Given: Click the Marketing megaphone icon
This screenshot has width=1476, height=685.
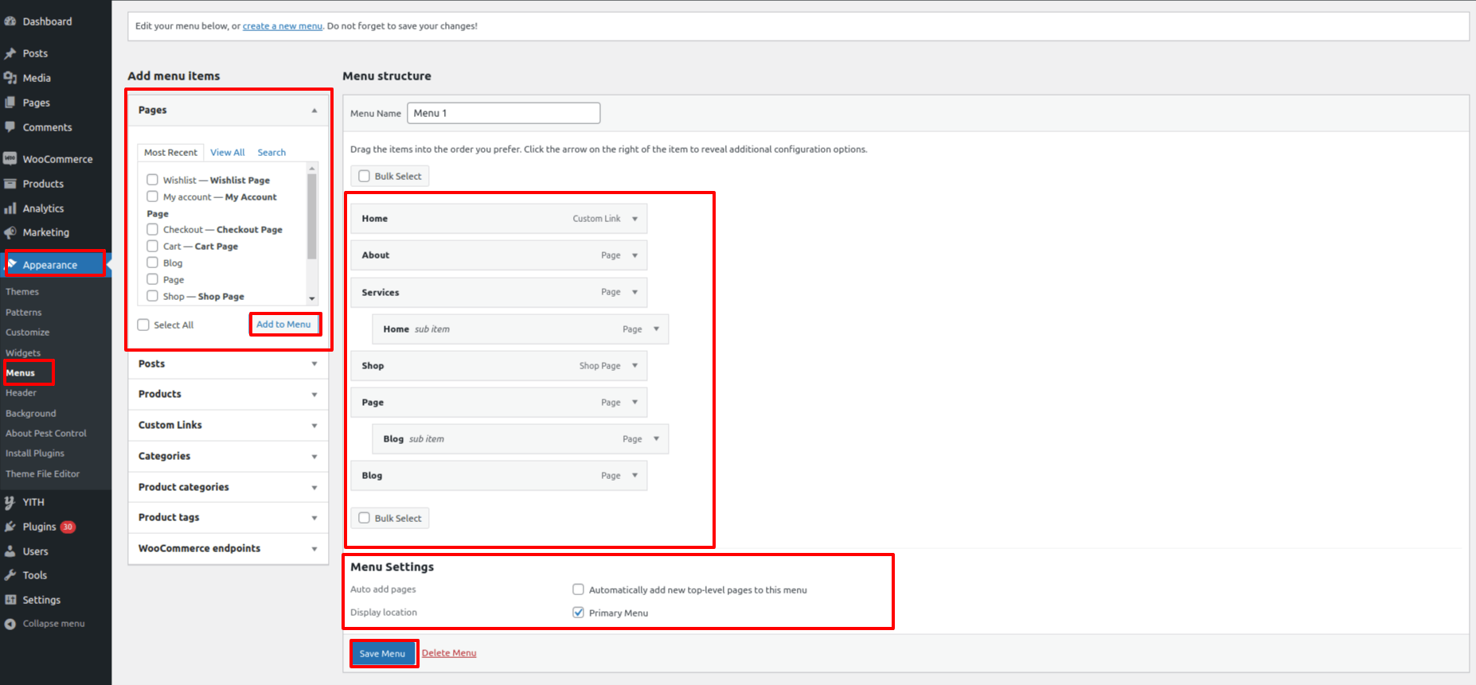Looking at the screenshot, I should point(10,232).
